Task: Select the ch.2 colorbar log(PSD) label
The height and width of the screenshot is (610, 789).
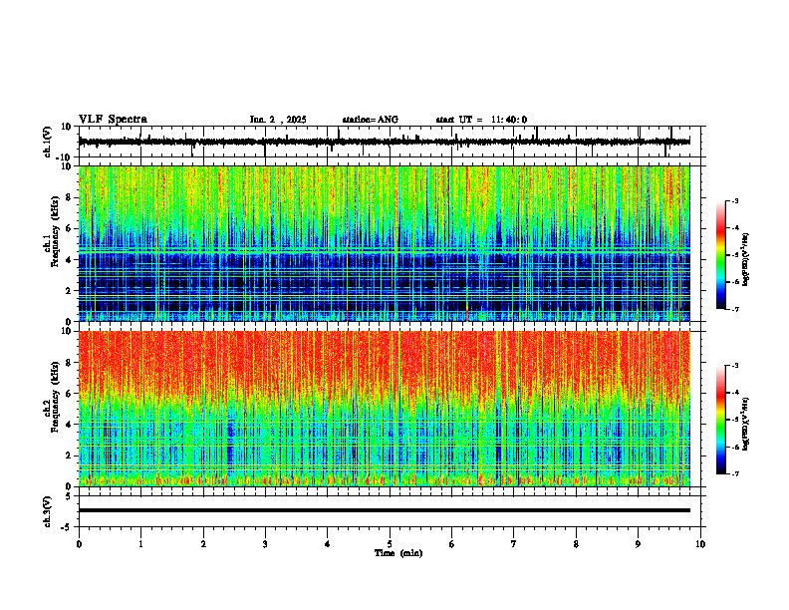Action: (746, 425)
